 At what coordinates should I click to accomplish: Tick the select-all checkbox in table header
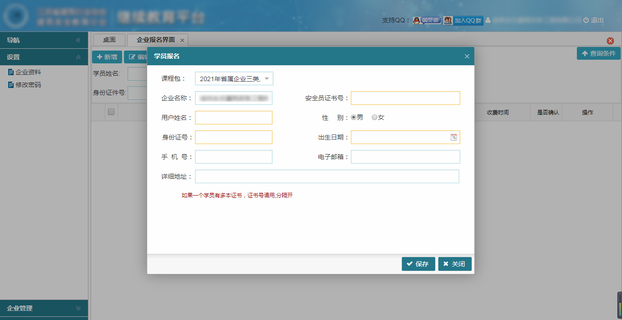click(111, 112)
